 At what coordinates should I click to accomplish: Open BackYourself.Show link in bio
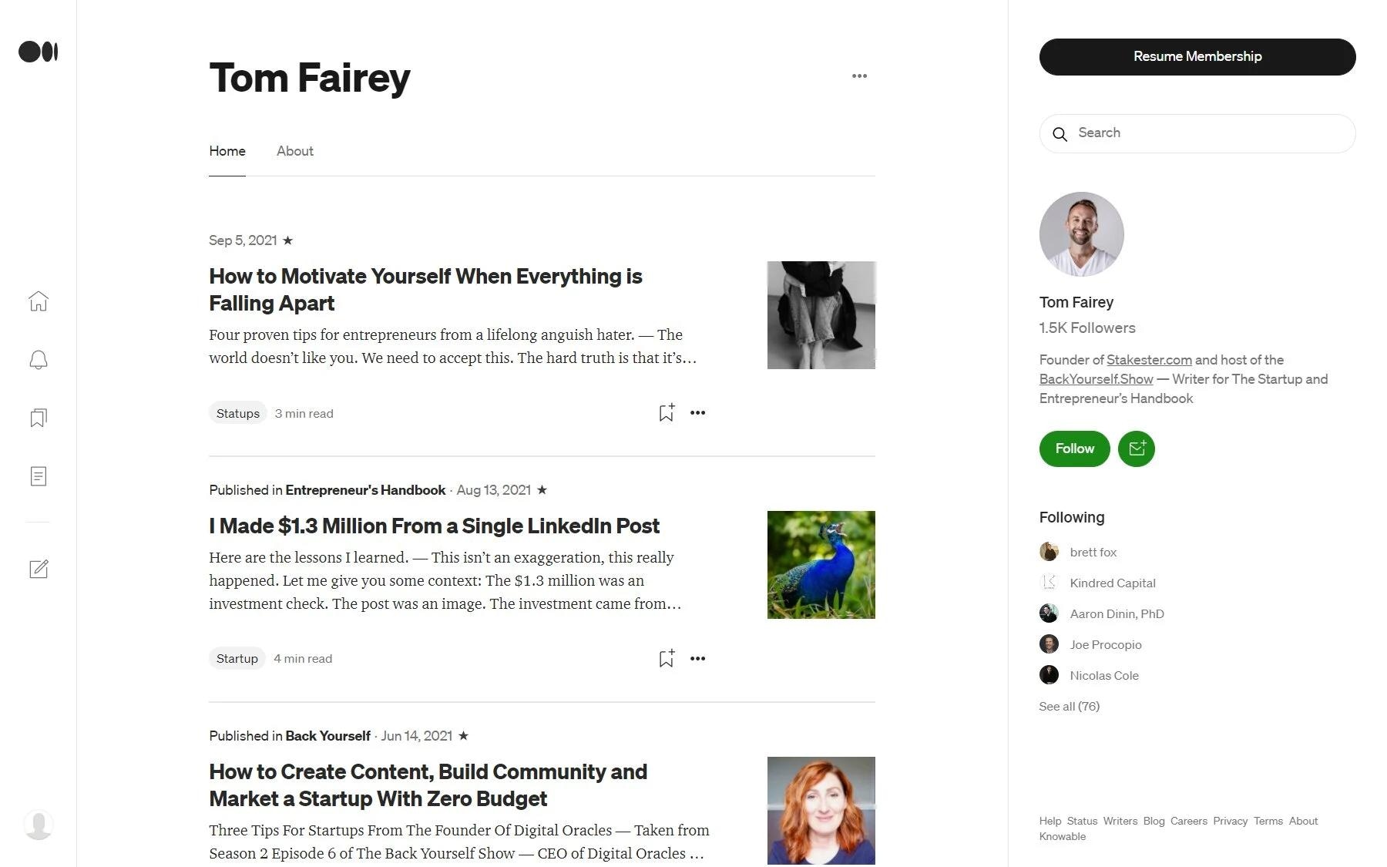[x=1097, y=379]
